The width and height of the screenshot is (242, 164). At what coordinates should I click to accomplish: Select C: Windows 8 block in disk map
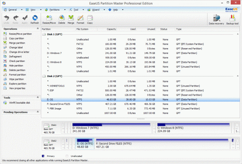[193, 128]
